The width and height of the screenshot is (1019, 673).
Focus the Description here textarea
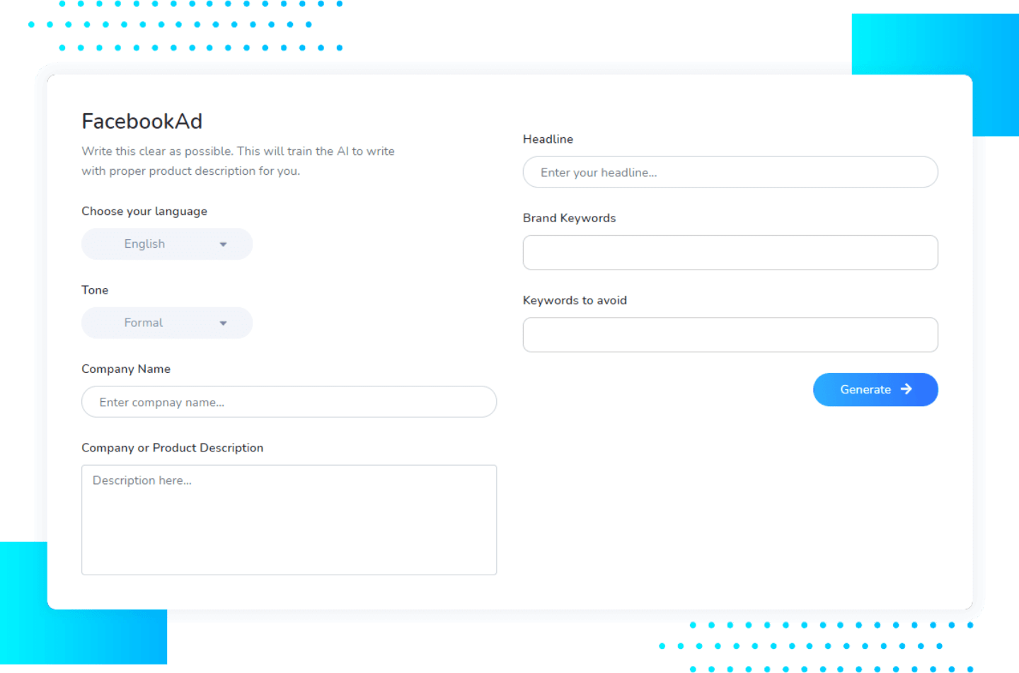point(289,520)
